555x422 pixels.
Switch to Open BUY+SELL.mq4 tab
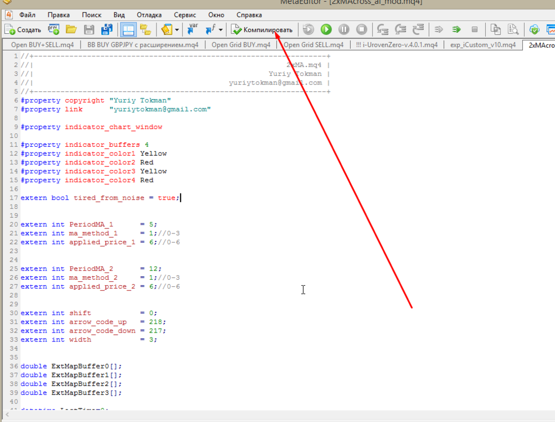[42, 45]
